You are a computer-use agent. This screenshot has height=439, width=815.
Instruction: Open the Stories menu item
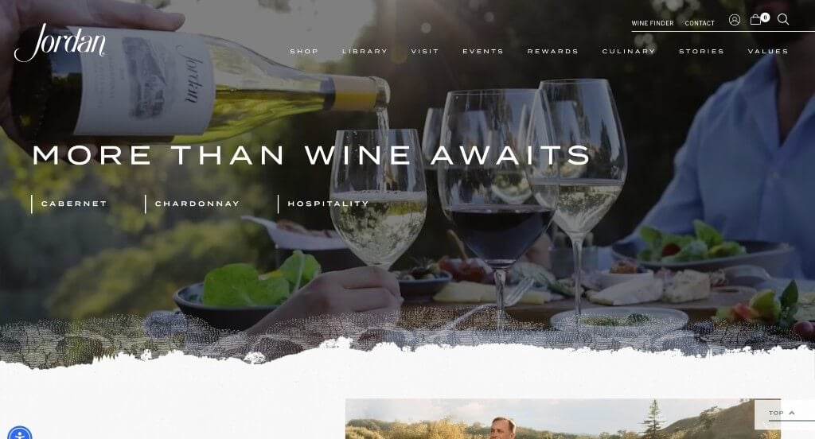tap(702, 52)
